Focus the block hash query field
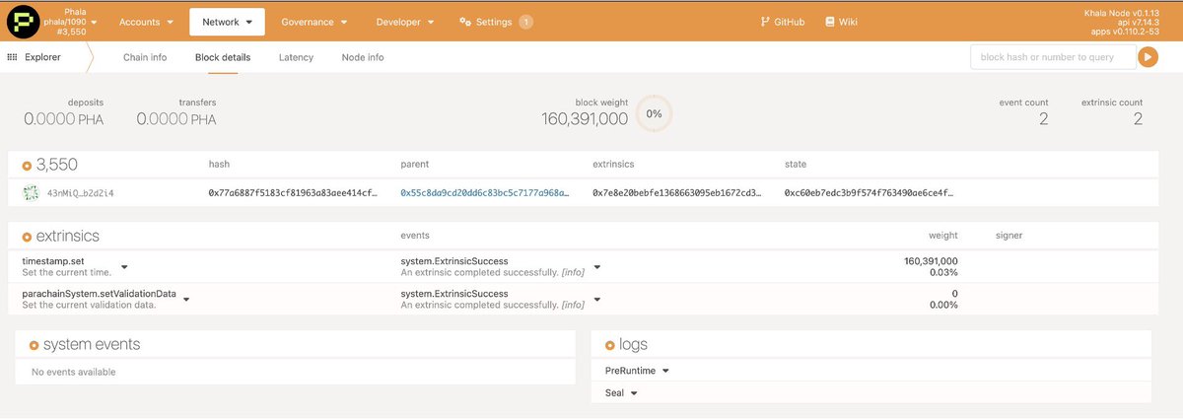 pos(1052,57)
